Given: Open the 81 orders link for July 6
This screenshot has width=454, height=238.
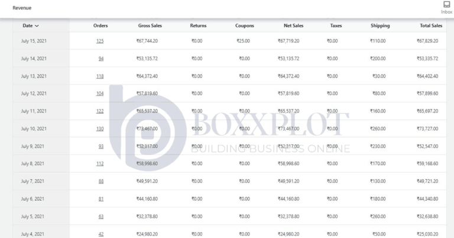Looking at the screenshot, I should [x=101, y=199].
